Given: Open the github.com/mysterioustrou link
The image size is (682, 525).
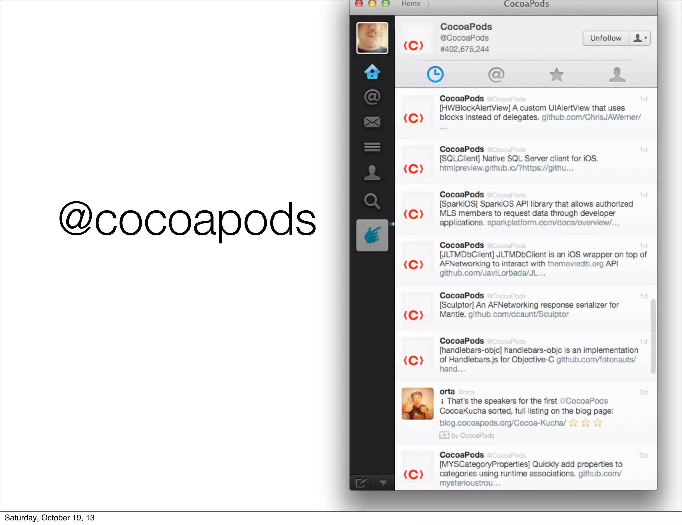Looking at the screenshot, I should click(x=600, y=474).
